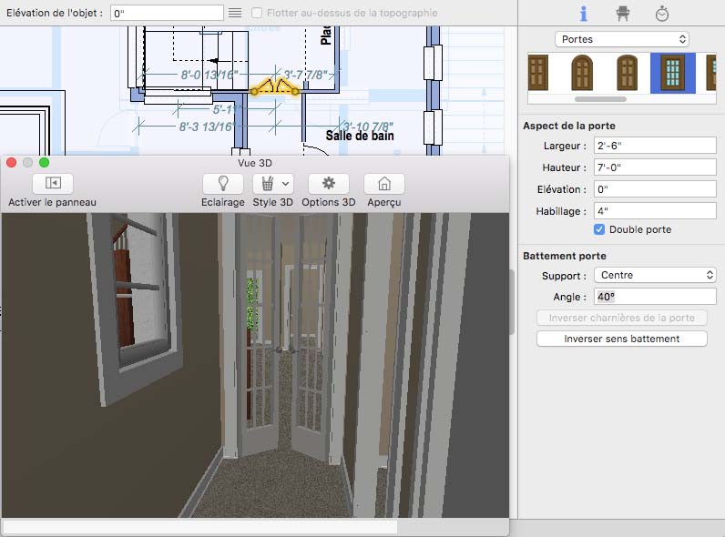This screenshot has height=537, width=725.
Task: Click Inverser sens battement button
Action: [621, 339]
